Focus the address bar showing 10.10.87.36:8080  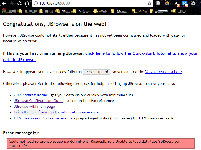point(92,3)
